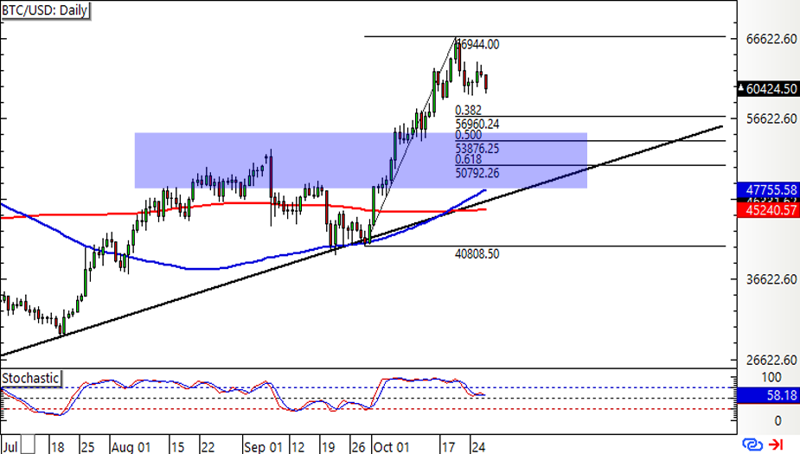This screenshot has width=800, height=454.
Task: Select the 50792.26 Fibonacci price label
Action: click(x=477, y=173)
